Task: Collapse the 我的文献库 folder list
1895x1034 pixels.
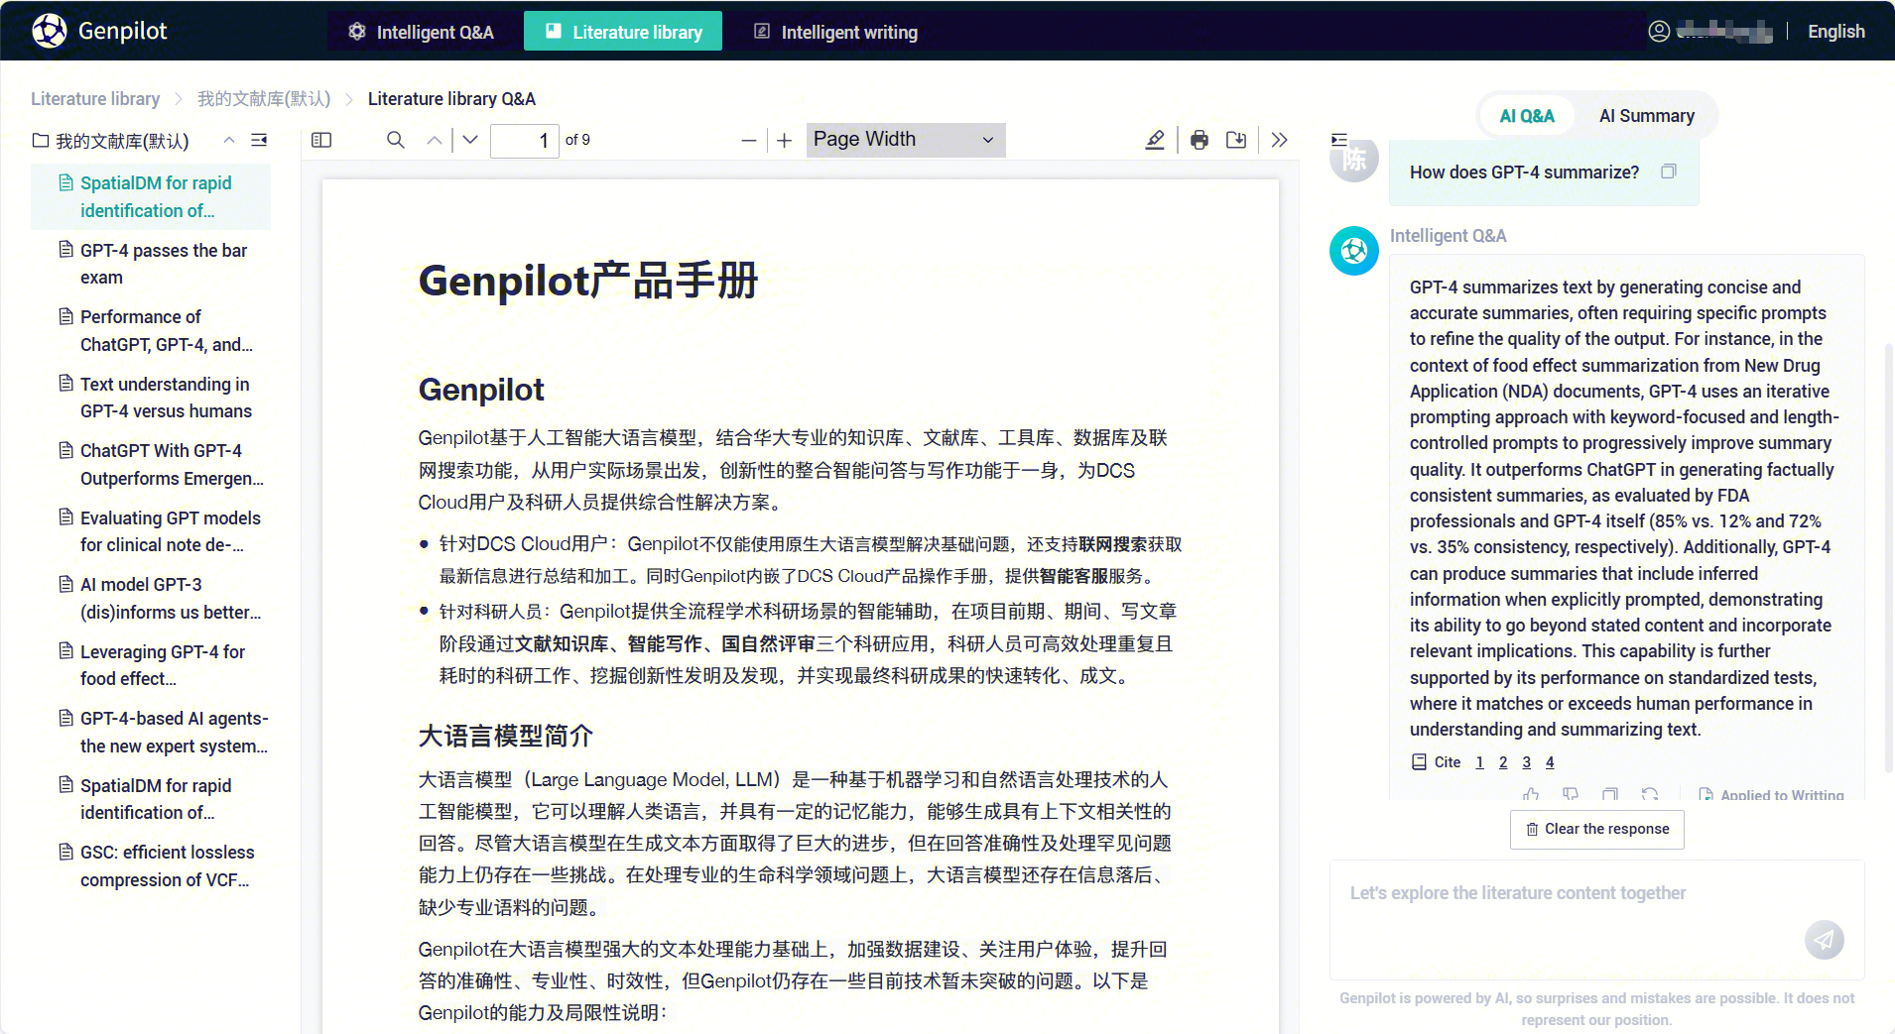Action: [229, 140]
